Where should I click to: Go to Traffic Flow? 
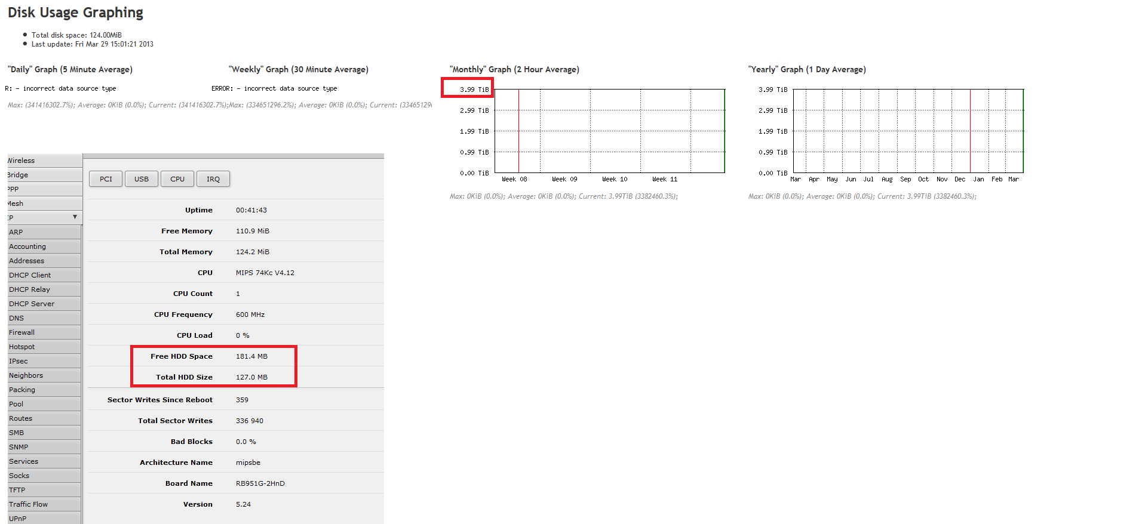coord(44,504)
